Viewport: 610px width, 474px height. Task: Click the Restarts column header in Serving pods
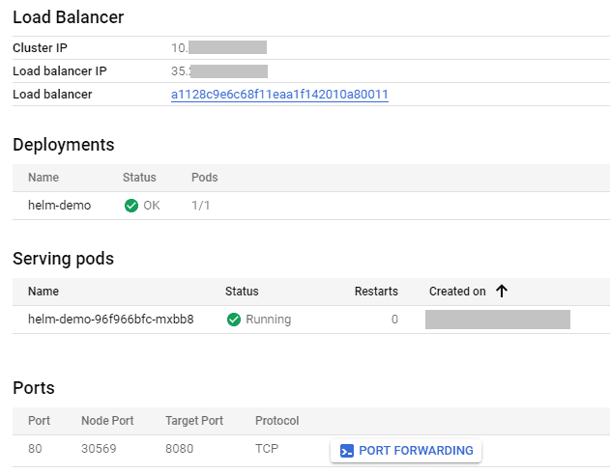376,292
